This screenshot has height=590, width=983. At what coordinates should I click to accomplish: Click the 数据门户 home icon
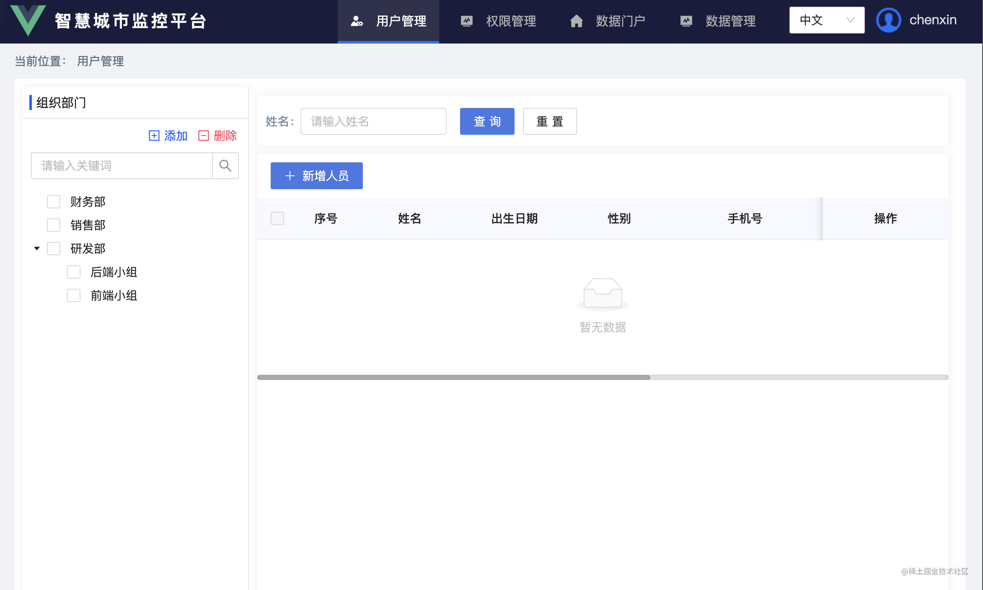577,21
